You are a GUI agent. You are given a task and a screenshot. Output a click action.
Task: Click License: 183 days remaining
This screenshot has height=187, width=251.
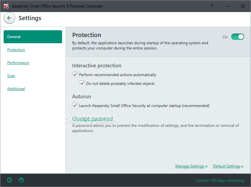pos(220,180)
